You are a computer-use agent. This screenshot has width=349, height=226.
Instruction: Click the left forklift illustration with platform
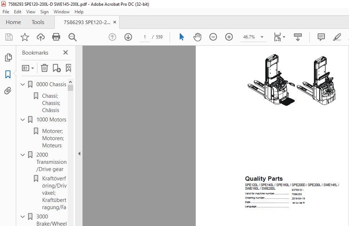271,80
